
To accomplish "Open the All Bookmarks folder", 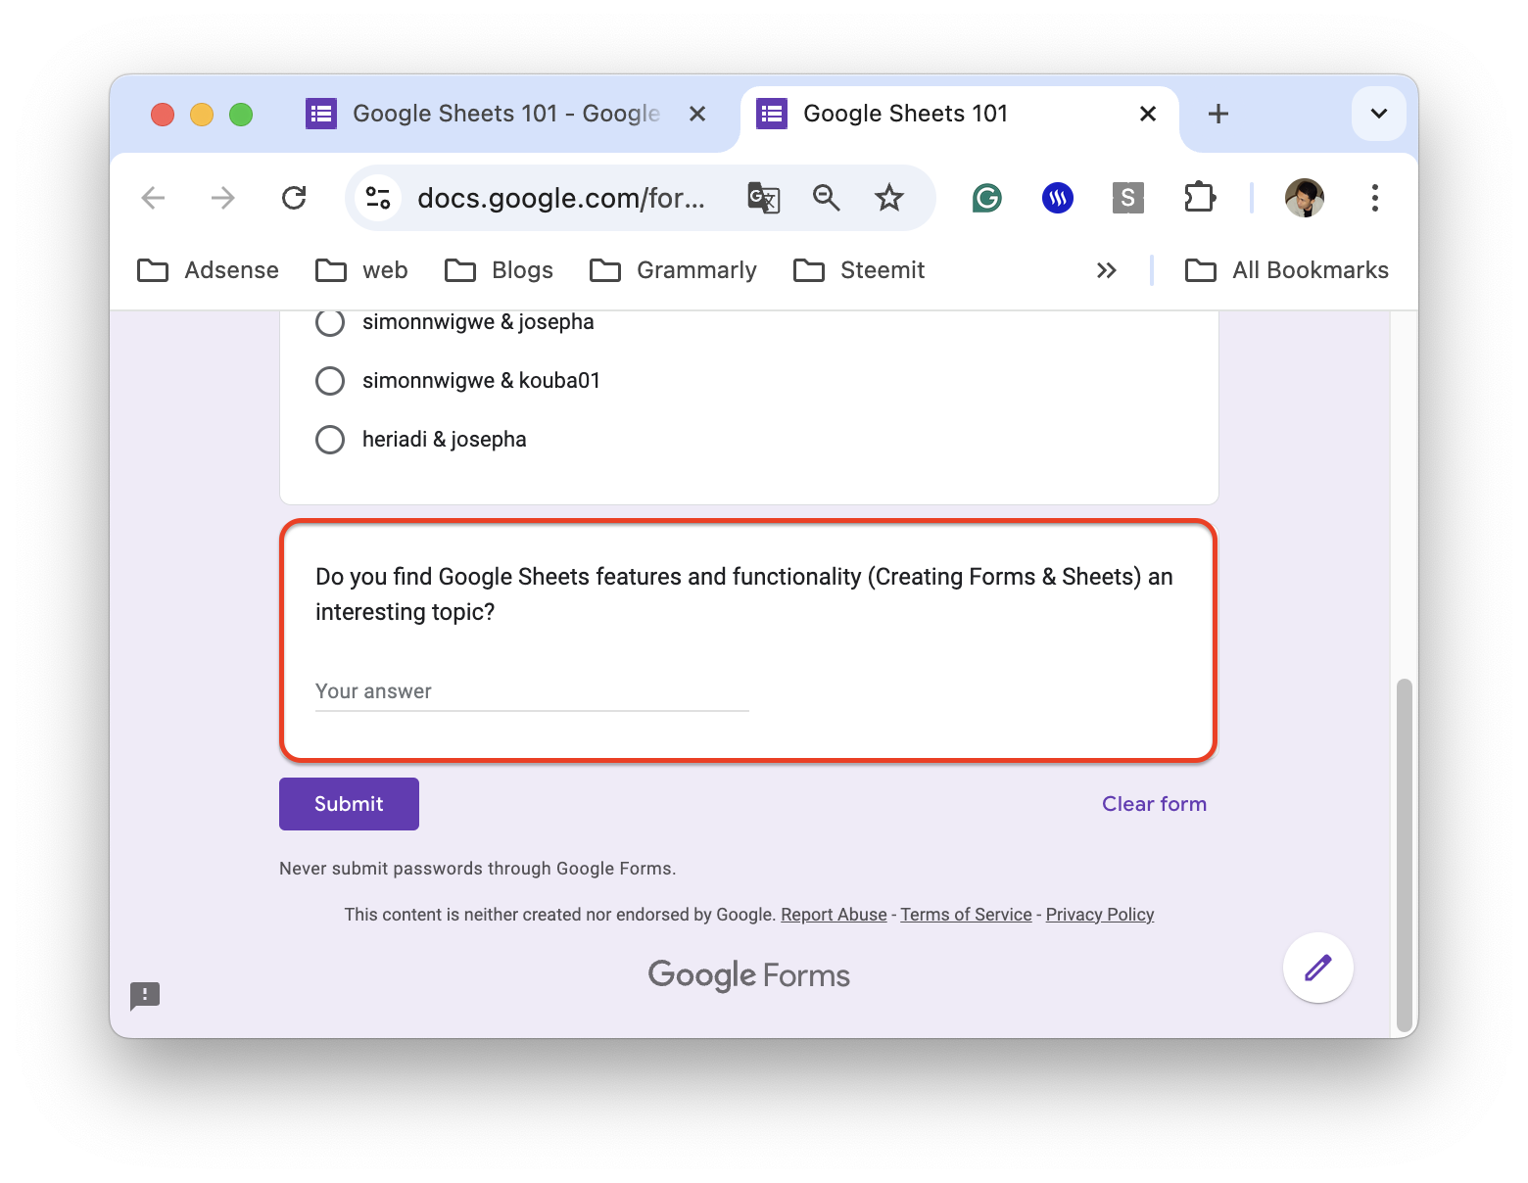I will pyautogui.click(x=1287, y=270).
